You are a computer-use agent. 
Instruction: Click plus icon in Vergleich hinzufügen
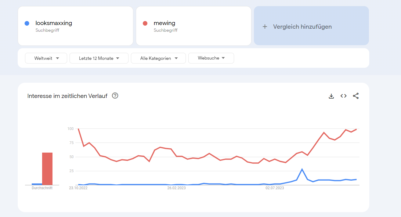coord(265,27)
